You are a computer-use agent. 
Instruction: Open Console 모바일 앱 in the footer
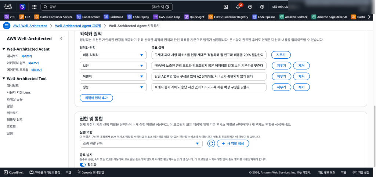pos(91,172)
